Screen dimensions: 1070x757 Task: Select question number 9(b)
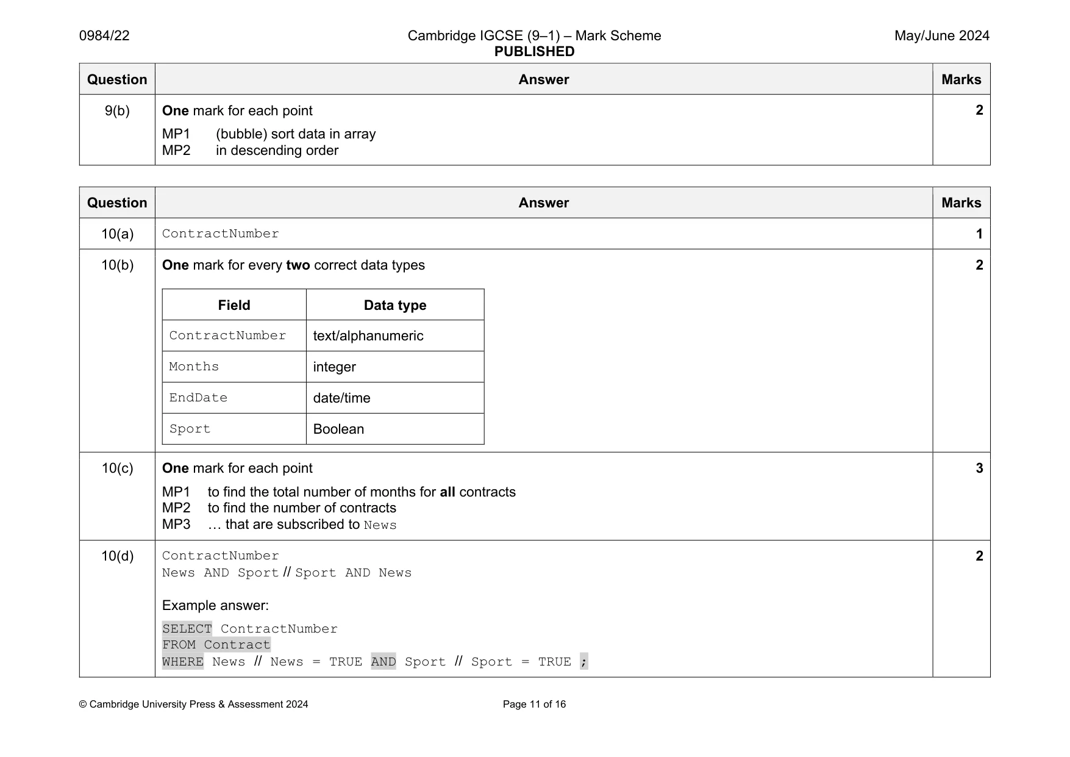point(117,110)
